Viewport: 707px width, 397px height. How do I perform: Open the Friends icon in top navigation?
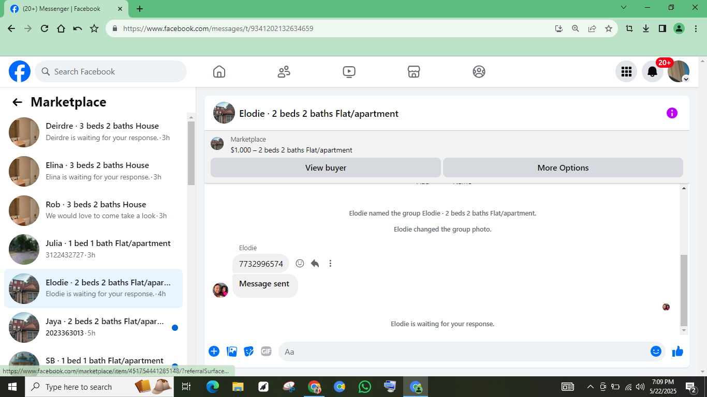coord(284,71)
